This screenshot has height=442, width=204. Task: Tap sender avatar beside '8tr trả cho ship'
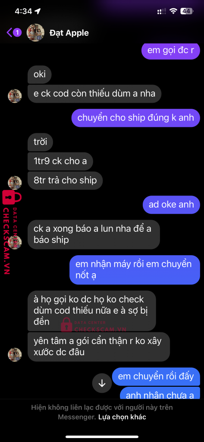click(15, 183)
